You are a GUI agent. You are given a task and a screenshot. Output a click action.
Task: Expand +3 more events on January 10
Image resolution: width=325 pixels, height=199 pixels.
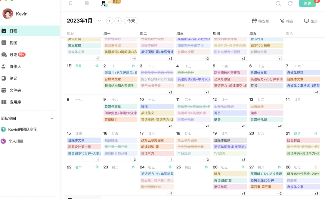tap(170, 126)
